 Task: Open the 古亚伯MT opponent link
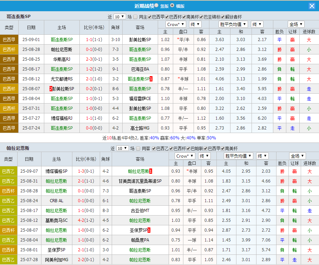pos(140,211)
